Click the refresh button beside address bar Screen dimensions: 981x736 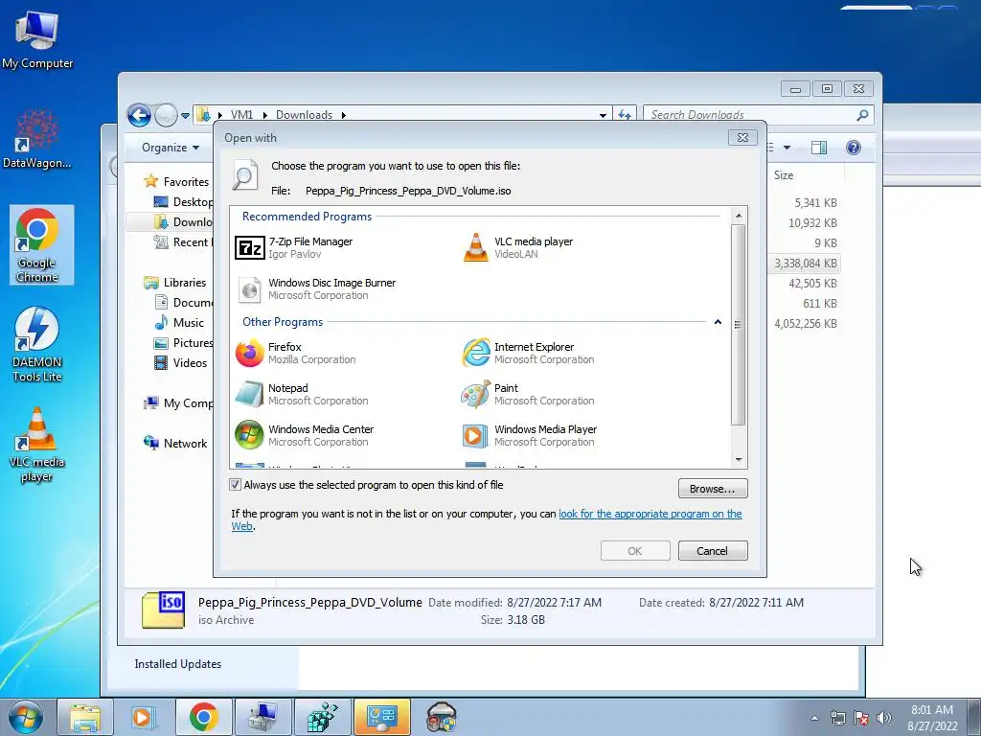tap(625, 115)
